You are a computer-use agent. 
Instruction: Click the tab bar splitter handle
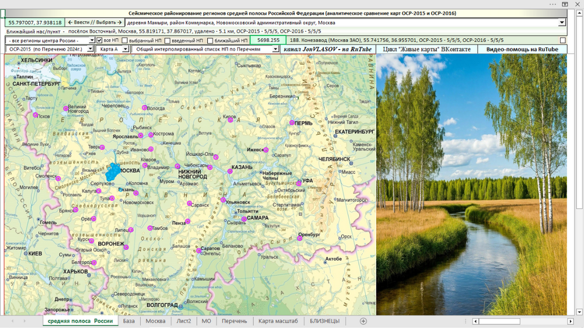(x=465, y=321)
